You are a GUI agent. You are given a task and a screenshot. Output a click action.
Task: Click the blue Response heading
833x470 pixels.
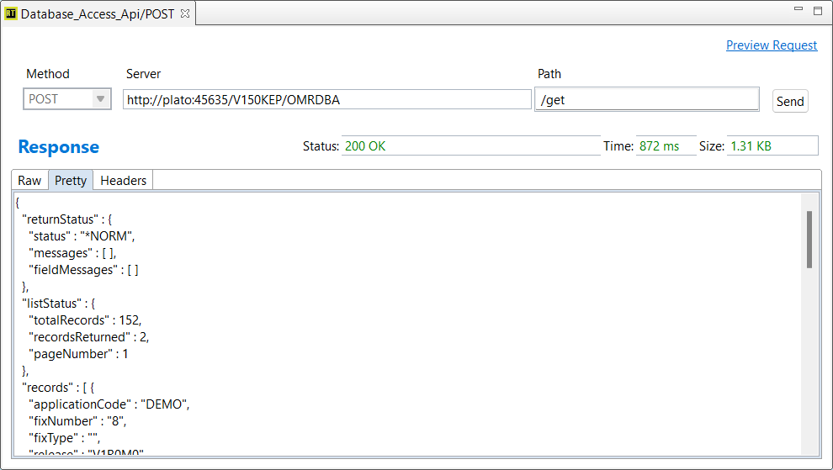point(58,147)
